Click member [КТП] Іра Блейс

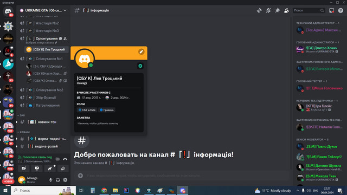coord(319,108)
